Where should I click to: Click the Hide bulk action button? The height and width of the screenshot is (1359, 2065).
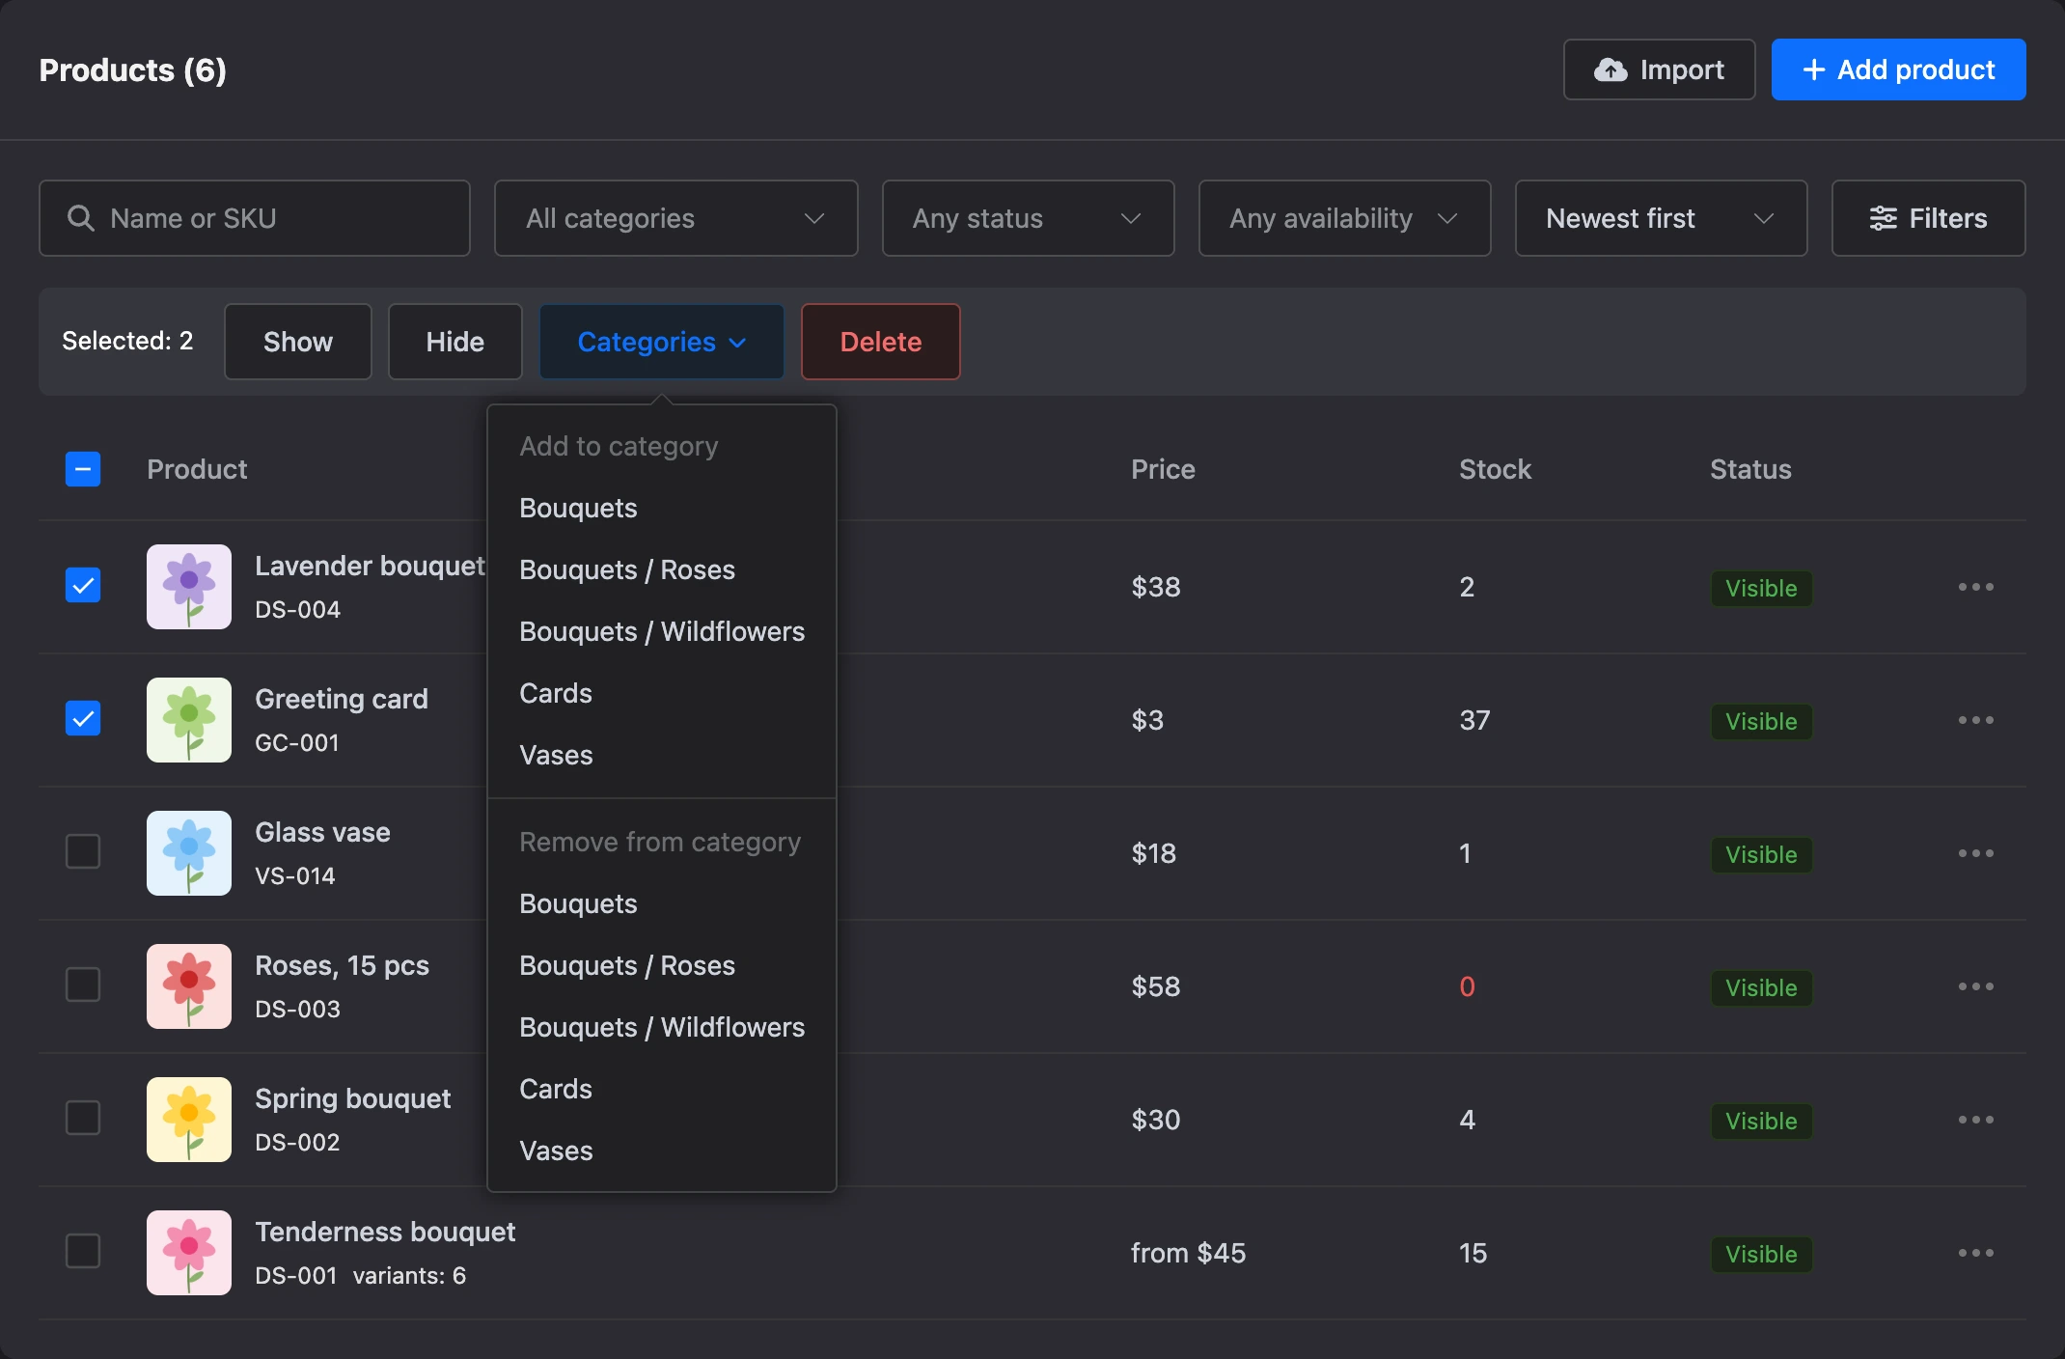pyautogui.click(x=455, y=342)
